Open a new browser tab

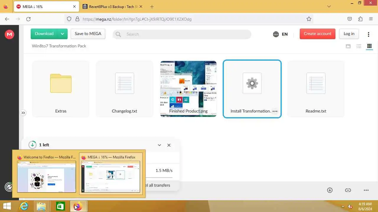pyautogui.click(x=152, y=6)
